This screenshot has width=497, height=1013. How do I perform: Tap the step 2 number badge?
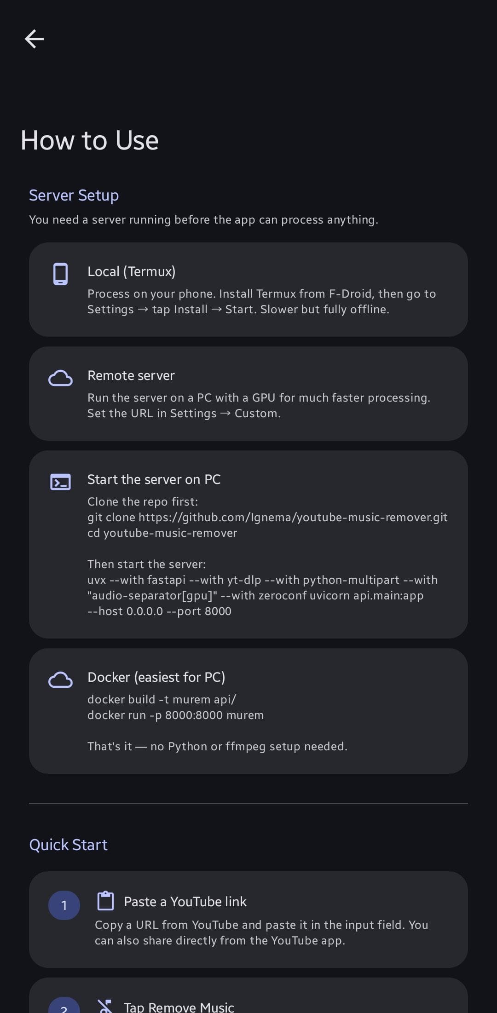tap(64, 1005)
